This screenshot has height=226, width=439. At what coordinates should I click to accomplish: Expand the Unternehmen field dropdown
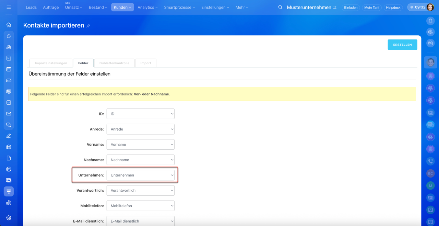tap(140, 175)
